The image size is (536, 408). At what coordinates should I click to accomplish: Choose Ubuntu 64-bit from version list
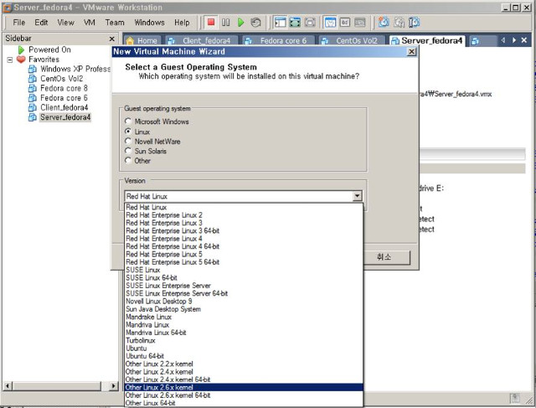click(244, 356)
